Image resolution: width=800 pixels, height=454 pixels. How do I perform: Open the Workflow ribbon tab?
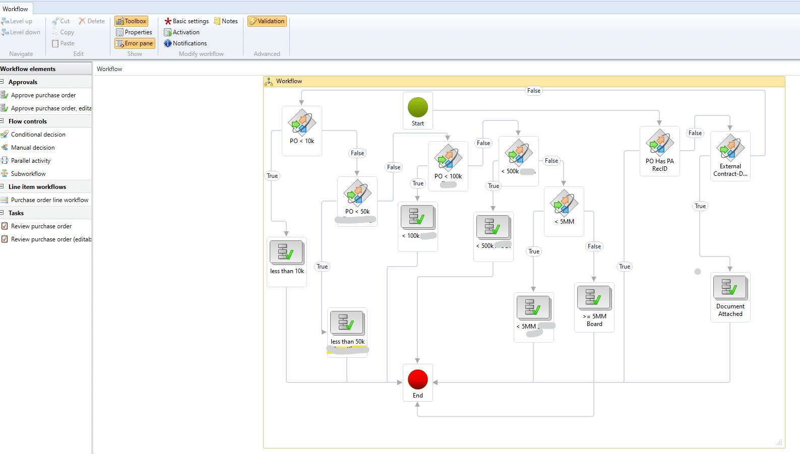tap(16, 9)
